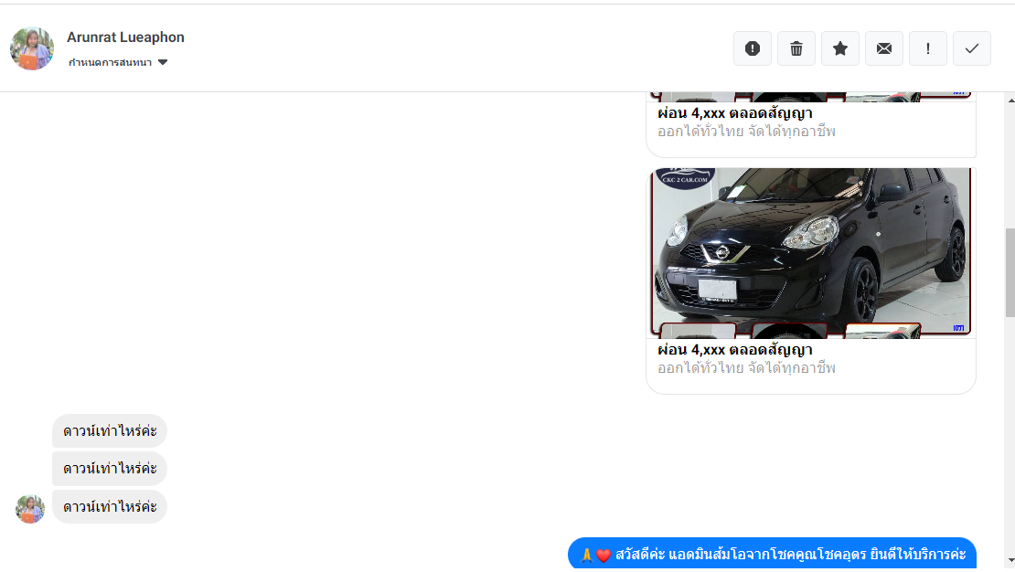Select the second ดาวน์เท่าไหร่ค่ะ message bubble
Viewport: 1015px width, 572px height.
pyautogui.click(x=110, y=469)
